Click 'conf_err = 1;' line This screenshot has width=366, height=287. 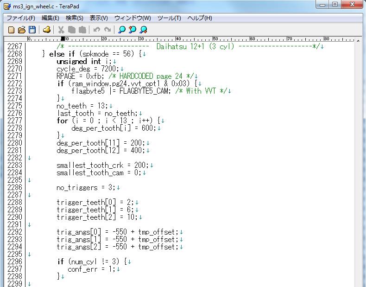coord(92,269)
